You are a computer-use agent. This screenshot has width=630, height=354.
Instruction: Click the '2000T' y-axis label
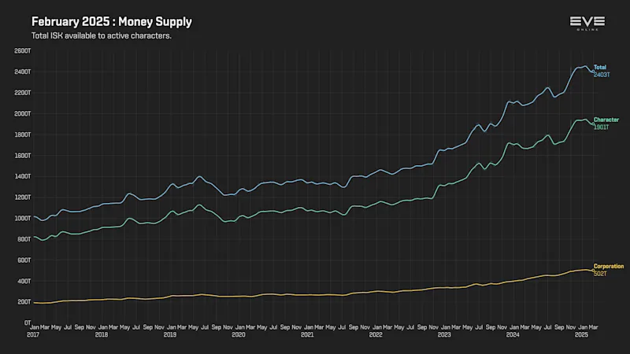coord(23,113)
